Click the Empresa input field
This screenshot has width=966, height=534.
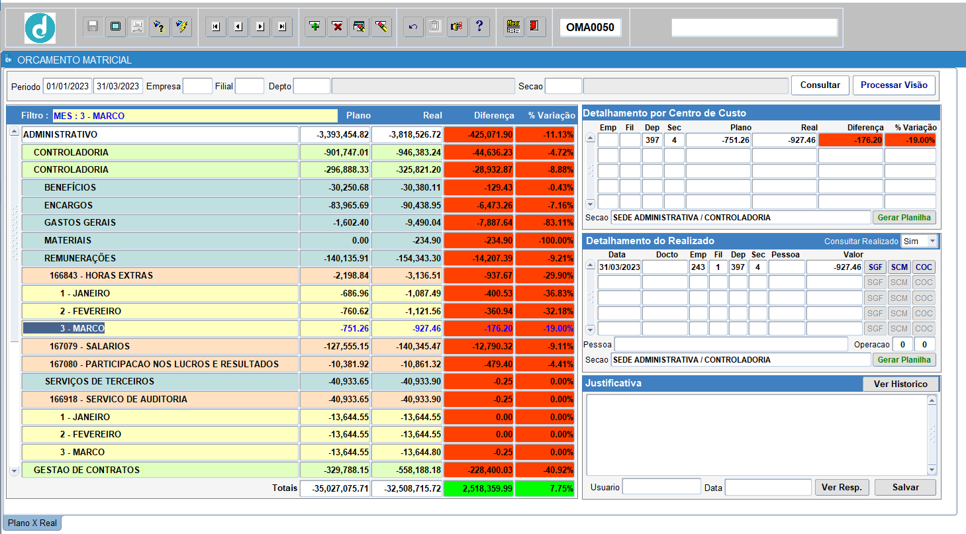pyautogui.click(x=197, y=86)
